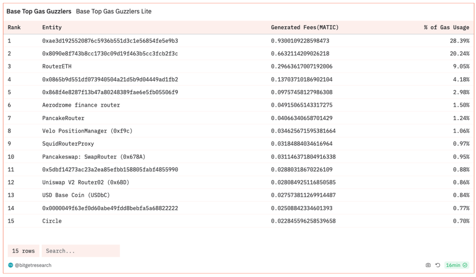
Task: Select the RouterETH entity cell
Action: point(57,66)
